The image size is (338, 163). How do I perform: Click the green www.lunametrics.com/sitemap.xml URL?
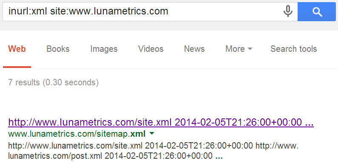[77, 134]
